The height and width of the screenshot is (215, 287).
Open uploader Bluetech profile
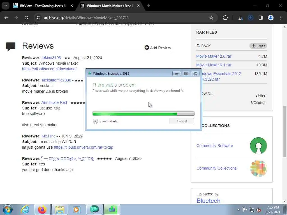coord(209,201)
